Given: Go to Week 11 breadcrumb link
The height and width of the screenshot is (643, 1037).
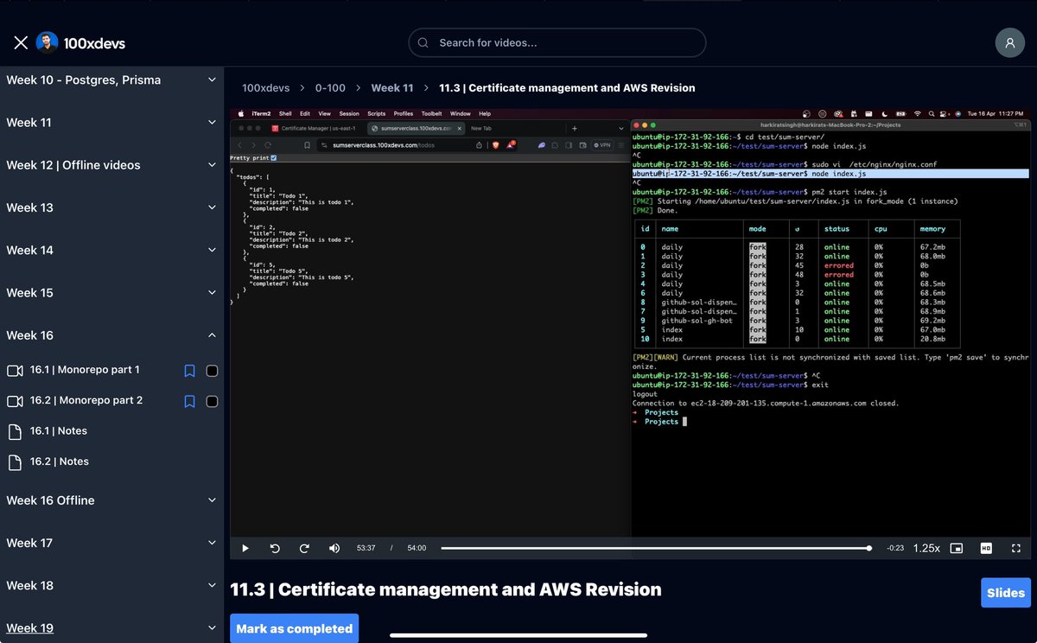Looking at the screenshot, I should pyautogui.click(x=392, y=87).
